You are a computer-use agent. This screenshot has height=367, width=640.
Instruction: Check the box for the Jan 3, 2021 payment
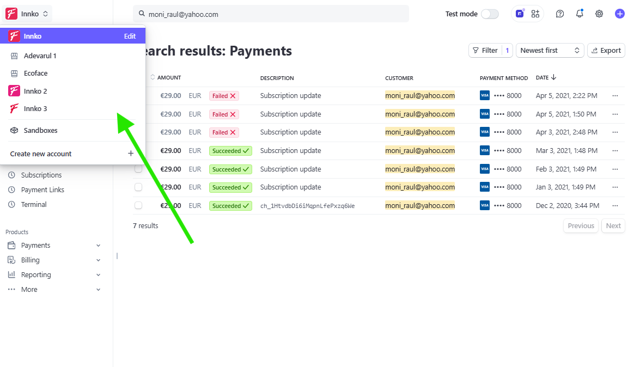(138, 187)
